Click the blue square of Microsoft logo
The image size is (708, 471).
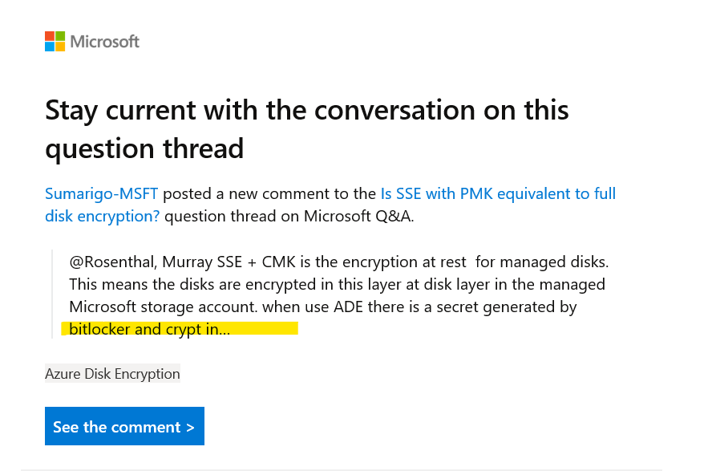click(x=50, y=47)
